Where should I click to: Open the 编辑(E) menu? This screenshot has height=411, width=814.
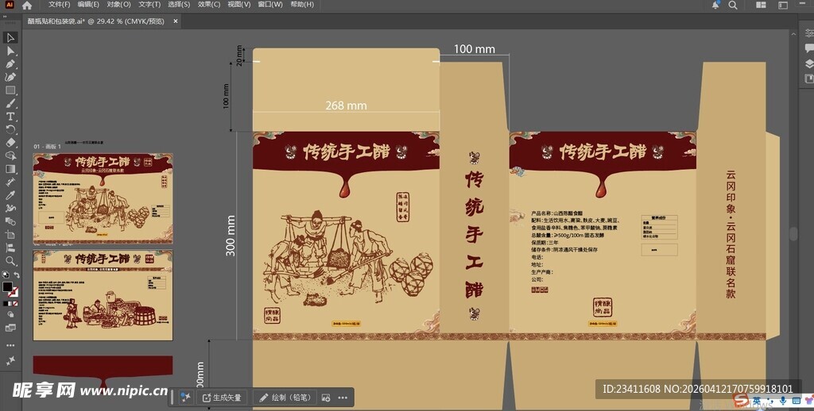(88, 5)
